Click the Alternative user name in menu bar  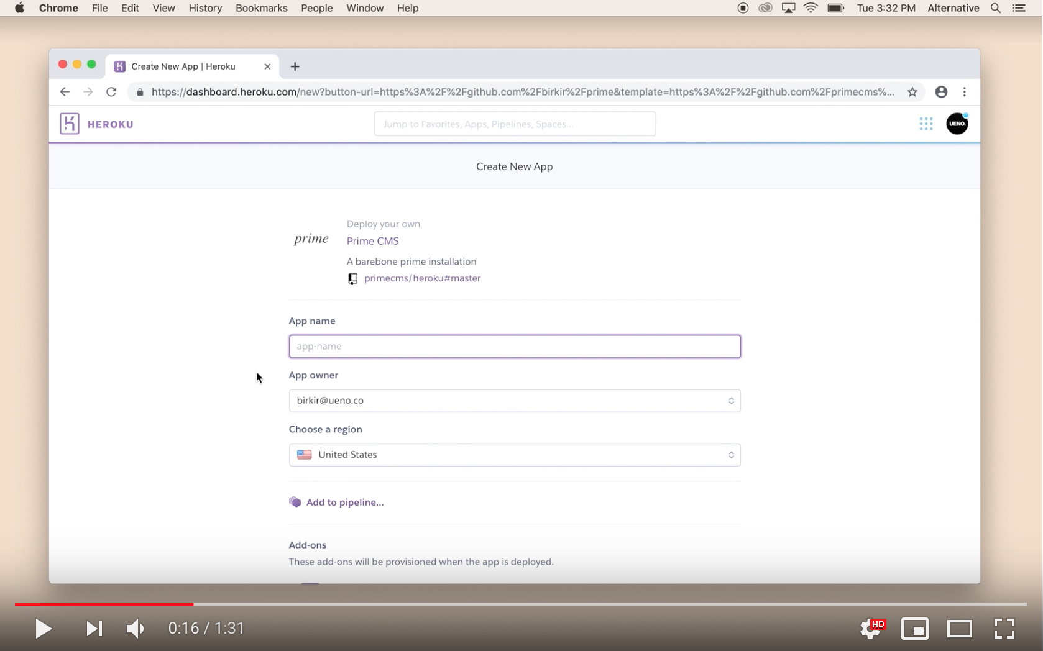(x=953, y=8)
